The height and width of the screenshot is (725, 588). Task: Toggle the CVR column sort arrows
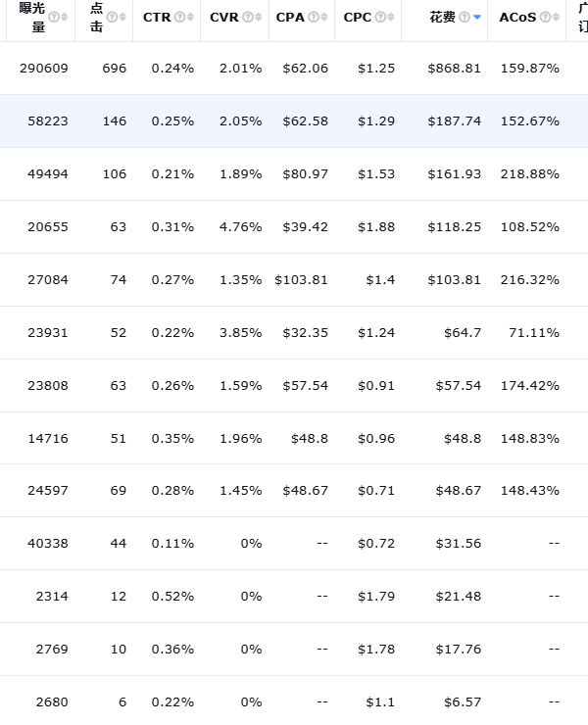[258, 18]
